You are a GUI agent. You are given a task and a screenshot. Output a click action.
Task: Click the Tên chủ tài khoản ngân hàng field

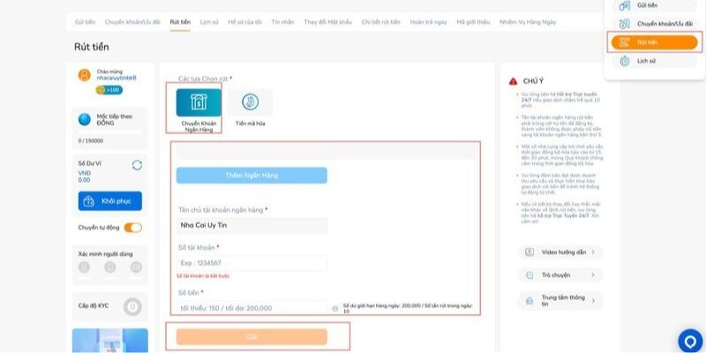(x=252, y=226)
